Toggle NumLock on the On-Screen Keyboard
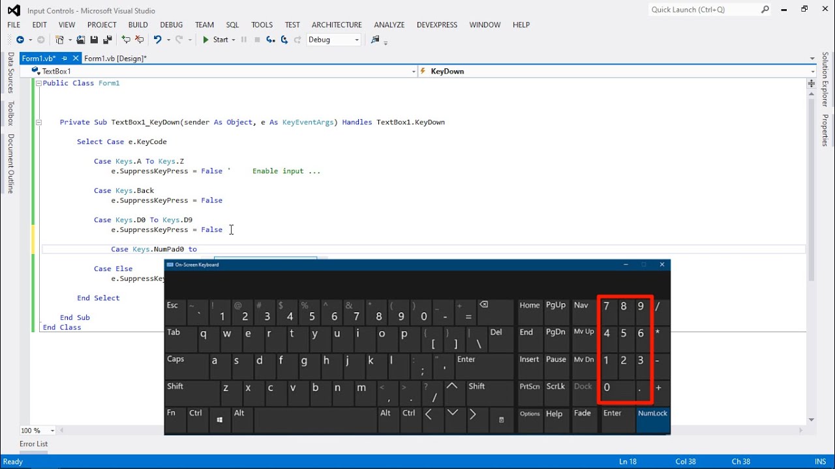The height and width of the screenshot is (469, 835). [x=652, y=420]
